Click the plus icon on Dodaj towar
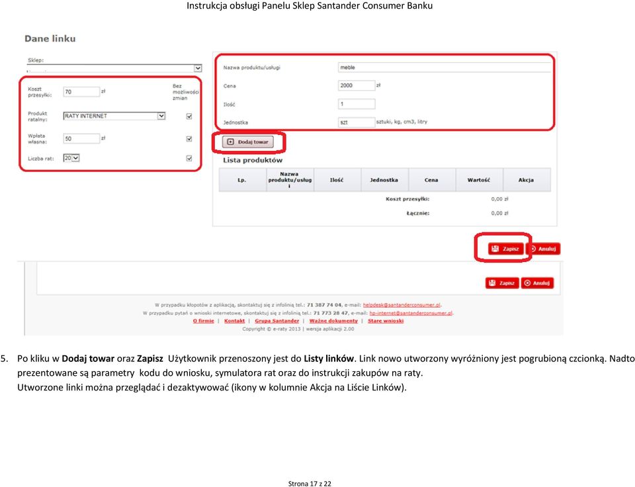The width and height of the screenshot is (635, 487). (230, 142)
